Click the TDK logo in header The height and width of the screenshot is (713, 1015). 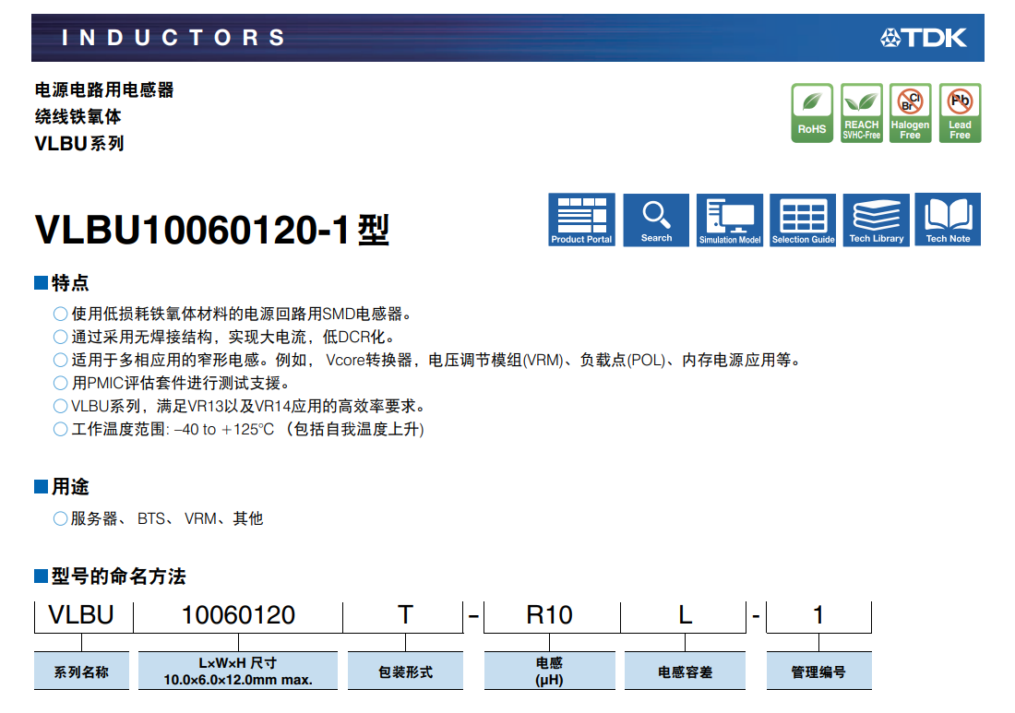pyautogui.click(x=924, y=38)
